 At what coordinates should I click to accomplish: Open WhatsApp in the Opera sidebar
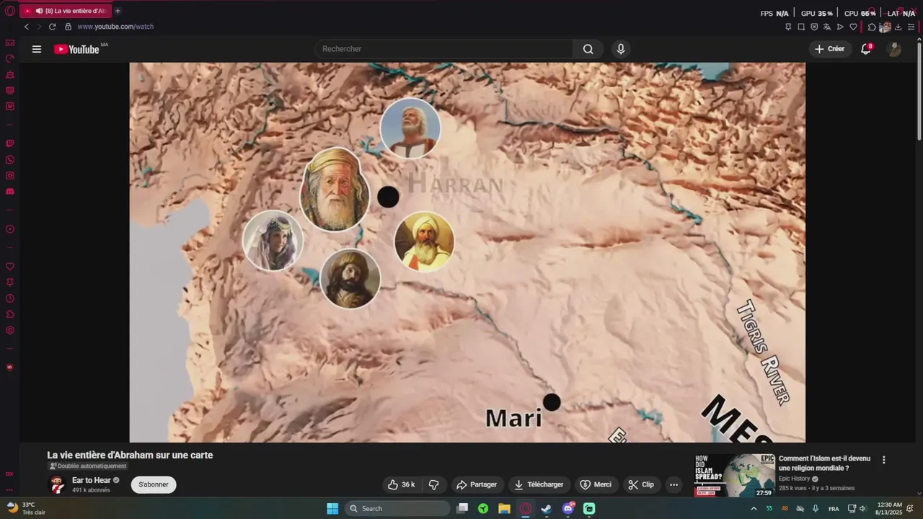point(10,160)
